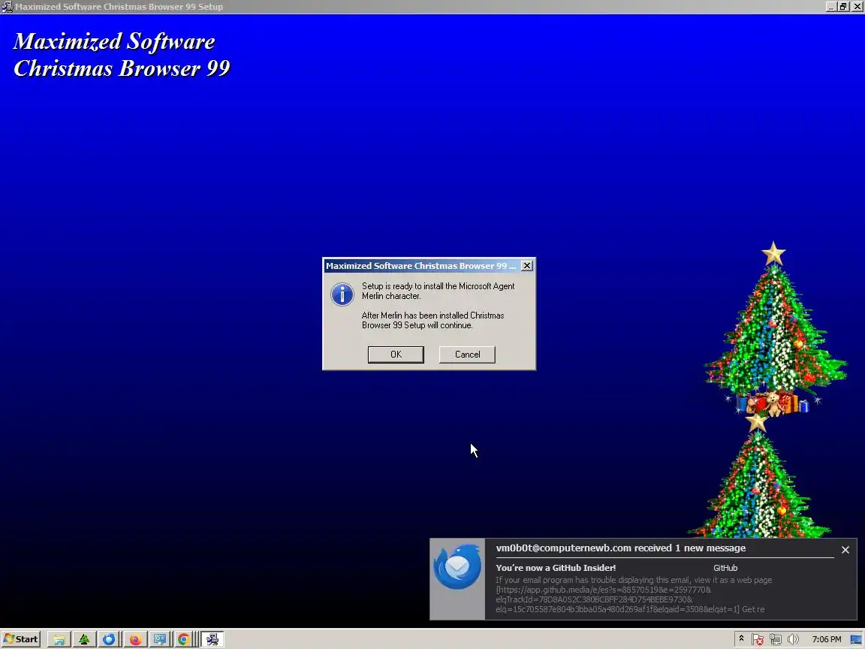Click the upper Christmas tree decoration image
The image size is (865, 649).
775,329
